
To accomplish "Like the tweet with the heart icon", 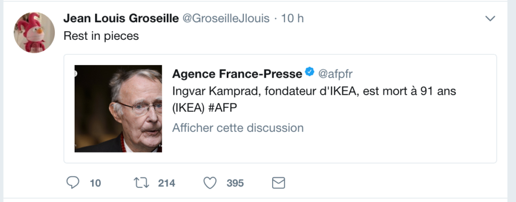I will tap(209, 183).
